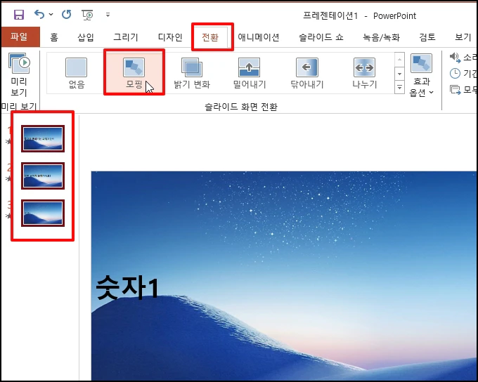Start slide show from beginning icon
This screenshot has width=478, height=382.
click(x=87, y=15)
